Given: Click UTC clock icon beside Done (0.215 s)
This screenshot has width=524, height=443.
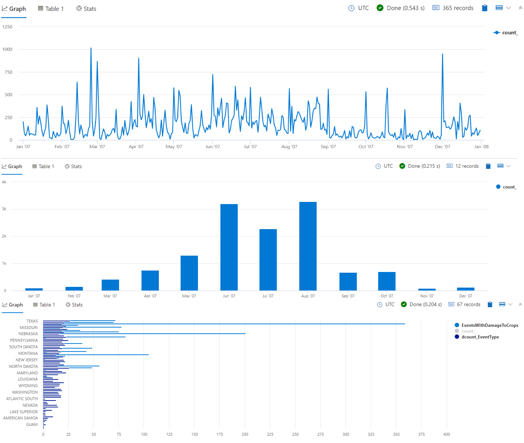Looking at the screenshot, I should pyautogui.click(x=378, y=166).
